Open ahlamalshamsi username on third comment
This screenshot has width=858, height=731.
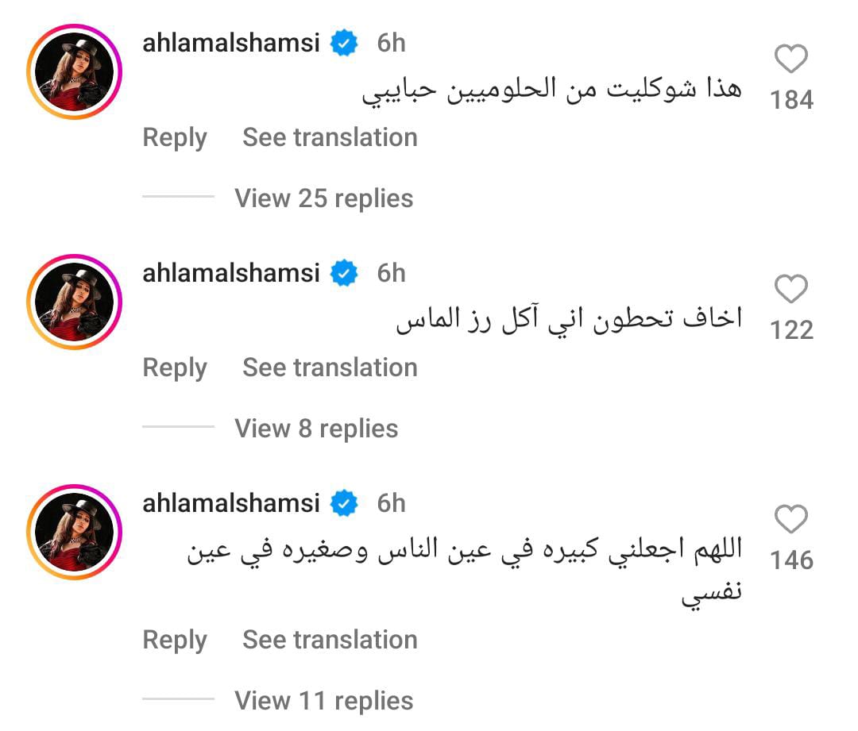(230, 503)
